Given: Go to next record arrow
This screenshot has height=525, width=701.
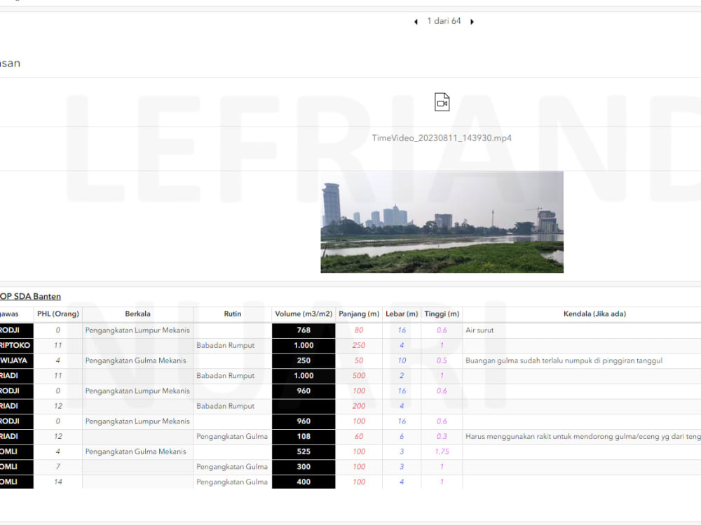Looking at the screenshot, I should (x=472, y=22).
